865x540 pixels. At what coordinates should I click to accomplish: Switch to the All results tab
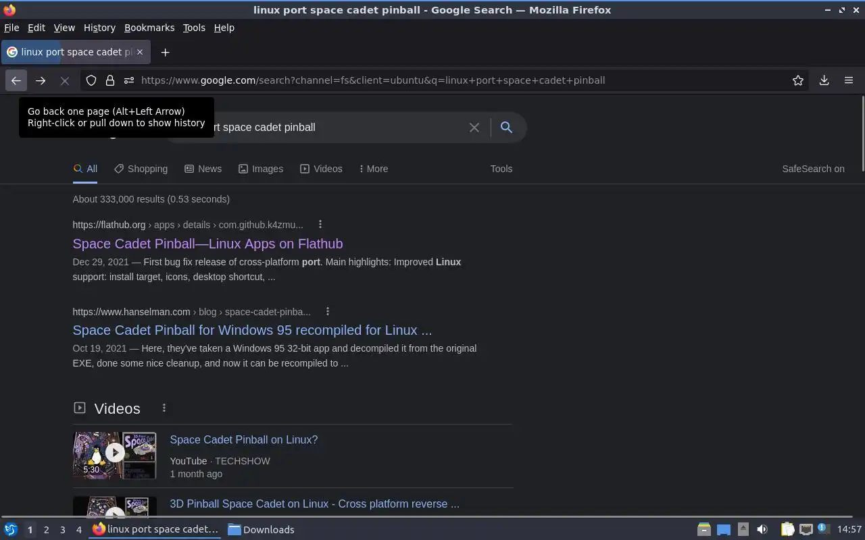pyautogui.click(x=85, y=169)
